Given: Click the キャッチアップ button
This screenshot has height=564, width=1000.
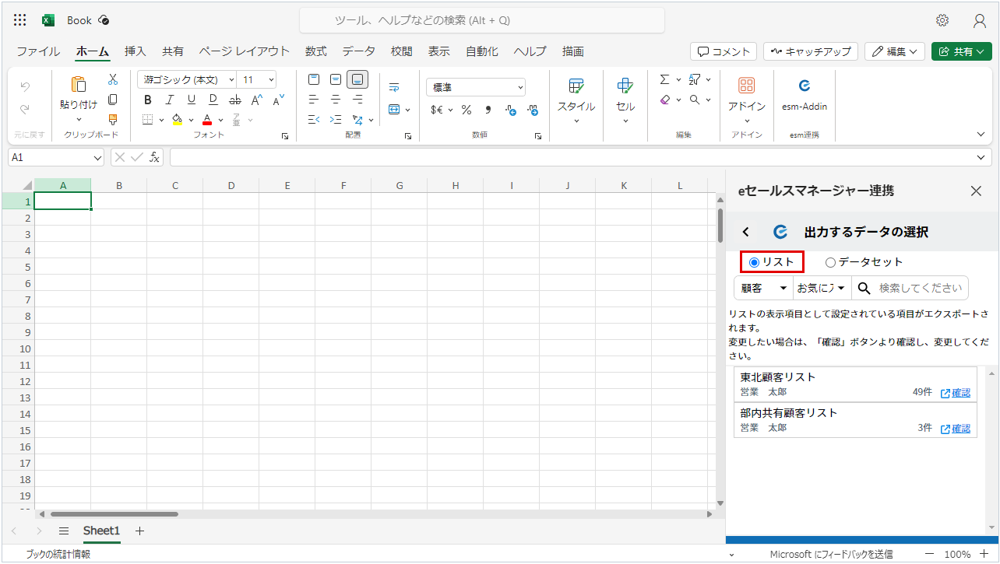Looking at the screenshot, I should [811, 51].
